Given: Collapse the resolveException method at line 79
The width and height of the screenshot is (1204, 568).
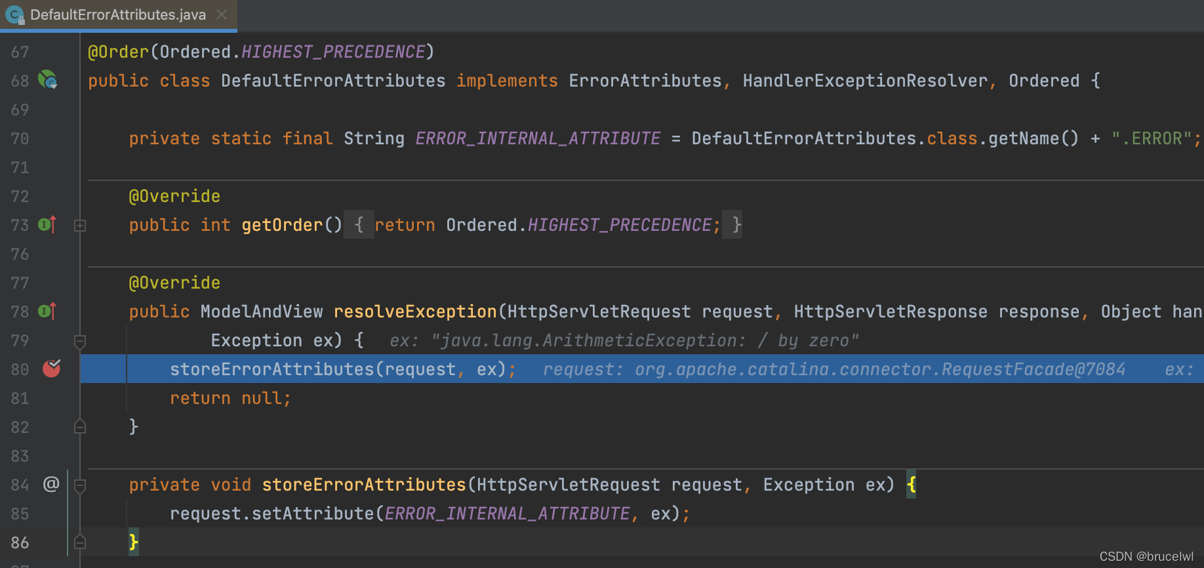Looking at the screenshot, I should click(x=80, y=341).
